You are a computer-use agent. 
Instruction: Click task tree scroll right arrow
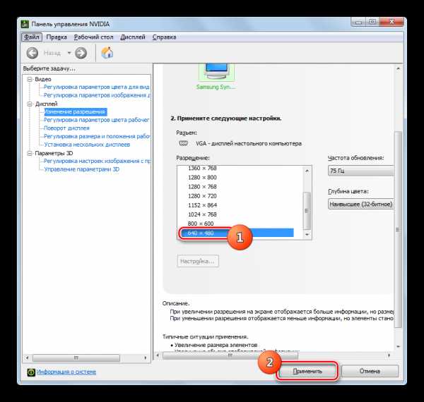pyautogui.click(x=146, y=358)
